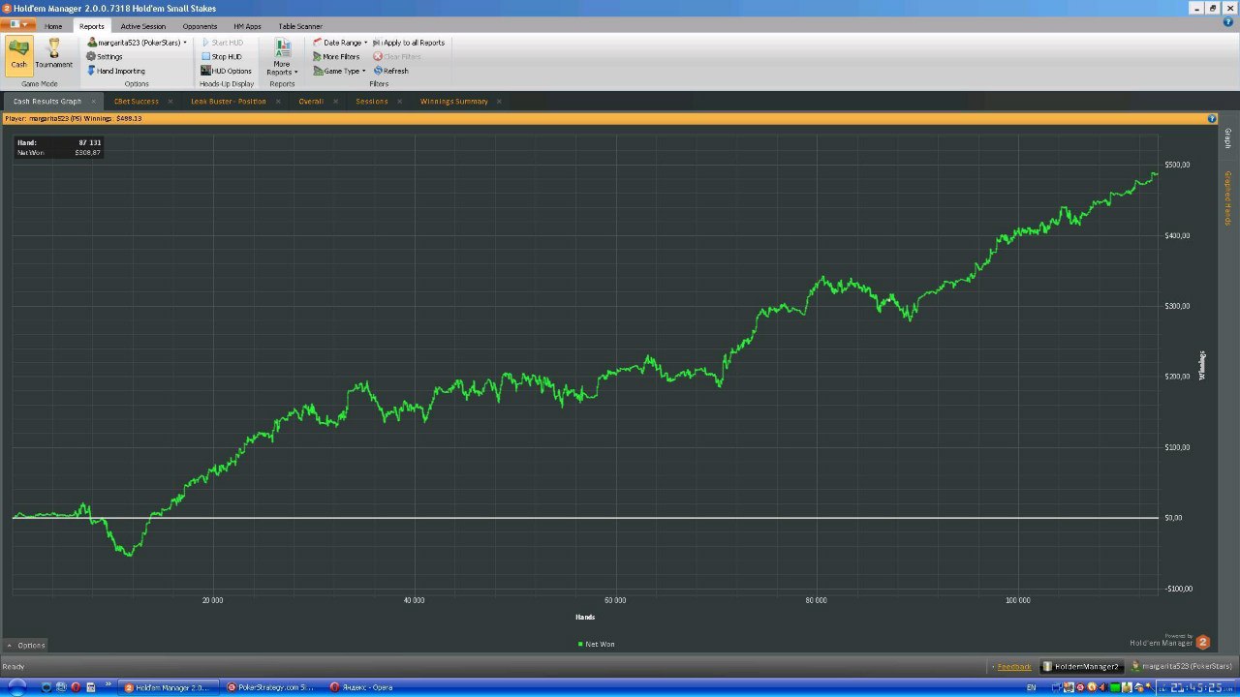Click the Feedback link
Viewport: 1240px width, 697px height.
[x=1014, y=667]
